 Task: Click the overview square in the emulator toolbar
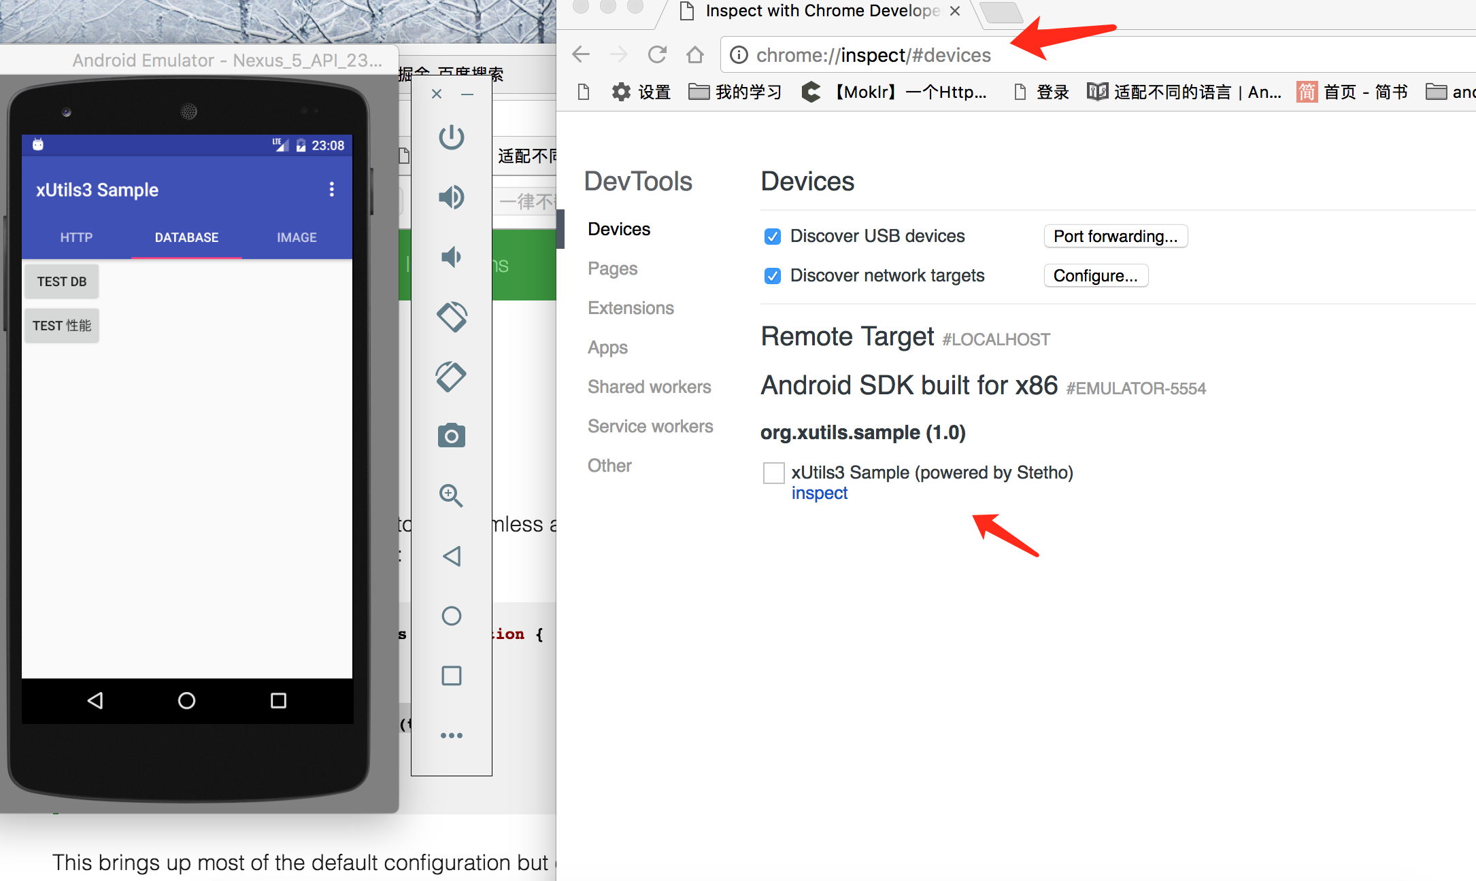452,676
